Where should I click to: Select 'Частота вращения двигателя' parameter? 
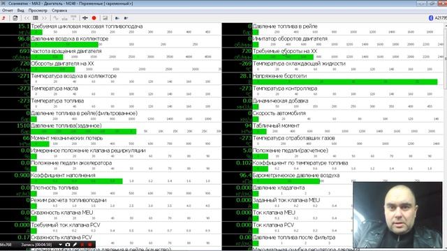pos(66,51)
